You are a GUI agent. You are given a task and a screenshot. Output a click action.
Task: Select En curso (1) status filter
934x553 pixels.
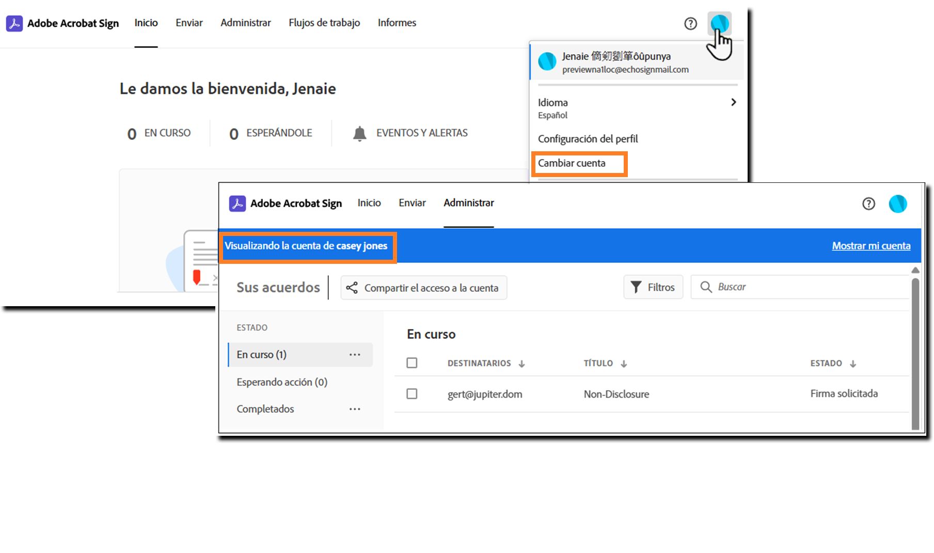(x=300, y=355)
